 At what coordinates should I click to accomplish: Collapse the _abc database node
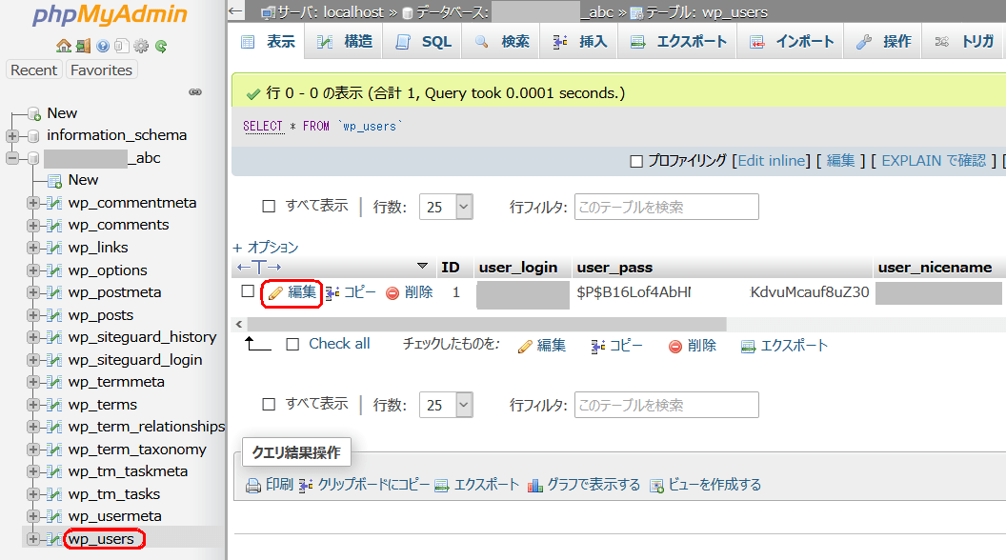pos(11,158)
